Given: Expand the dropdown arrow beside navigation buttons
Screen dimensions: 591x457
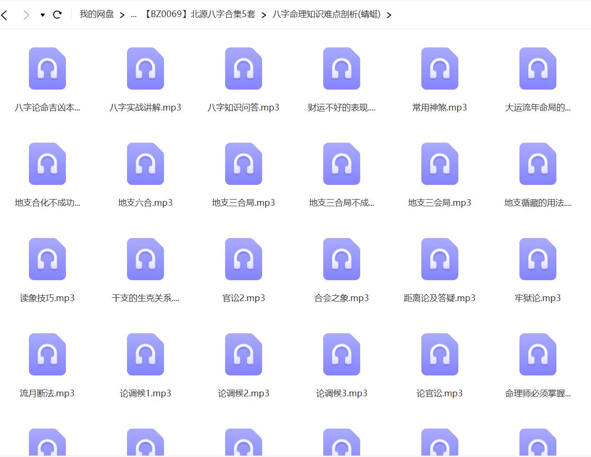Looking at the screenshot, I should click(42, 15).
